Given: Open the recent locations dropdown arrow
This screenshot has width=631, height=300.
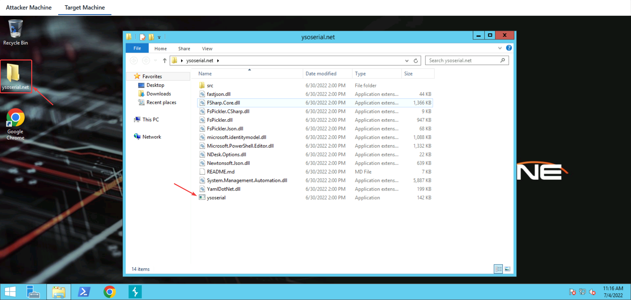Looking at the screenshot, I should (x=155, y=60).
